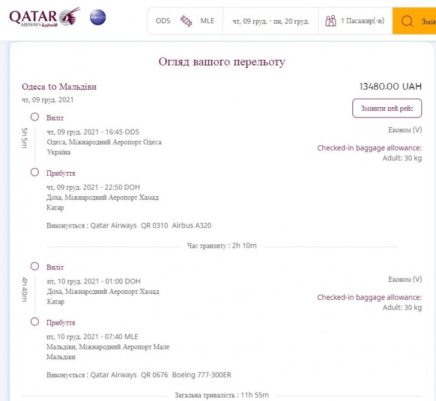Image resolution: width=436 pixels, height=401 pixels.
Task: Click the 13480.00 UAH price
Action: [x=390, y=87]
